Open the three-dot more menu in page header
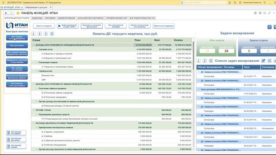Viewport: 276px width, 155px height. (x=274, y=13)
